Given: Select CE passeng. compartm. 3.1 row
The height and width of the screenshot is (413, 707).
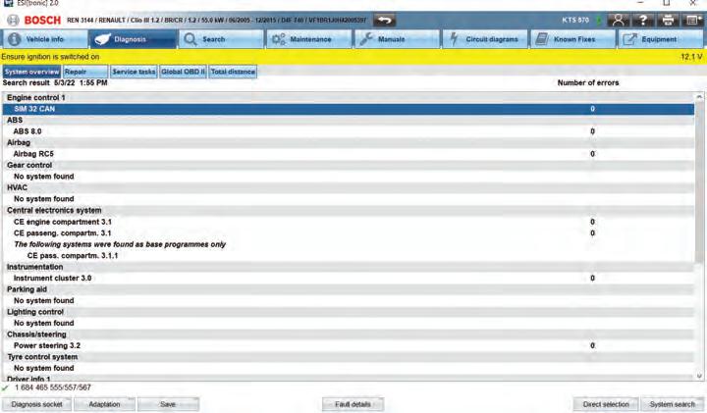Looking at the screenshot, I should click(x=348, y=233).
